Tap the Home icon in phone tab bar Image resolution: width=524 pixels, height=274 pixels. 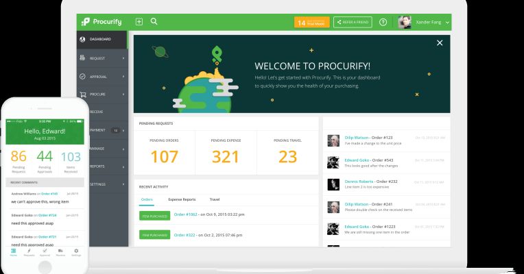click(13, 252)
